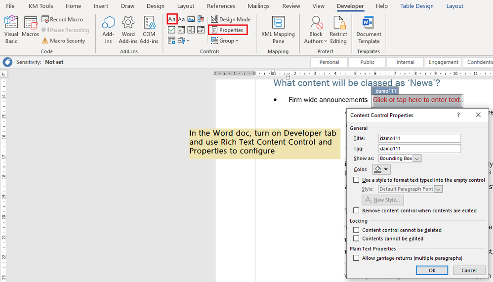Enable 'Content control cannot be deleted'
Image resolution: width=493 pixels, height=282 pixels.
pyautogui.click(x=357, y=230)
